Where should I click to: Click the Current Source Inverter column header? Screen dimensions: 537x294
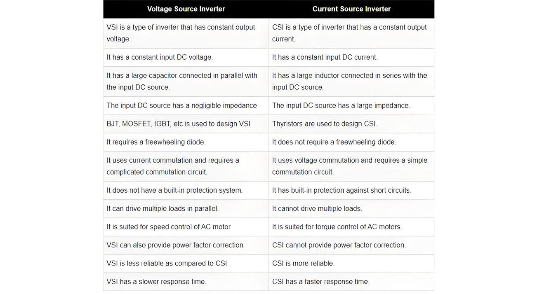[x=351, y=9]
